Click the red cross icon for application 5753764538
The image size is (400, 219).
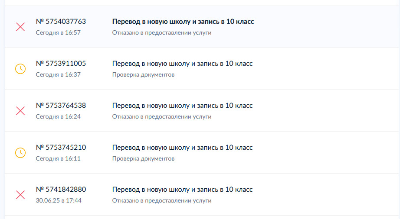(20, 111)
